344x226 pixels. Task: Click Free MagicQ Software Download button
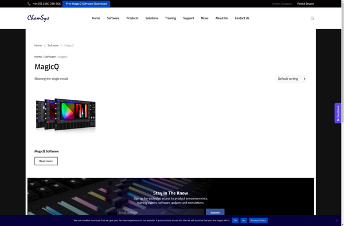(86, 4)
